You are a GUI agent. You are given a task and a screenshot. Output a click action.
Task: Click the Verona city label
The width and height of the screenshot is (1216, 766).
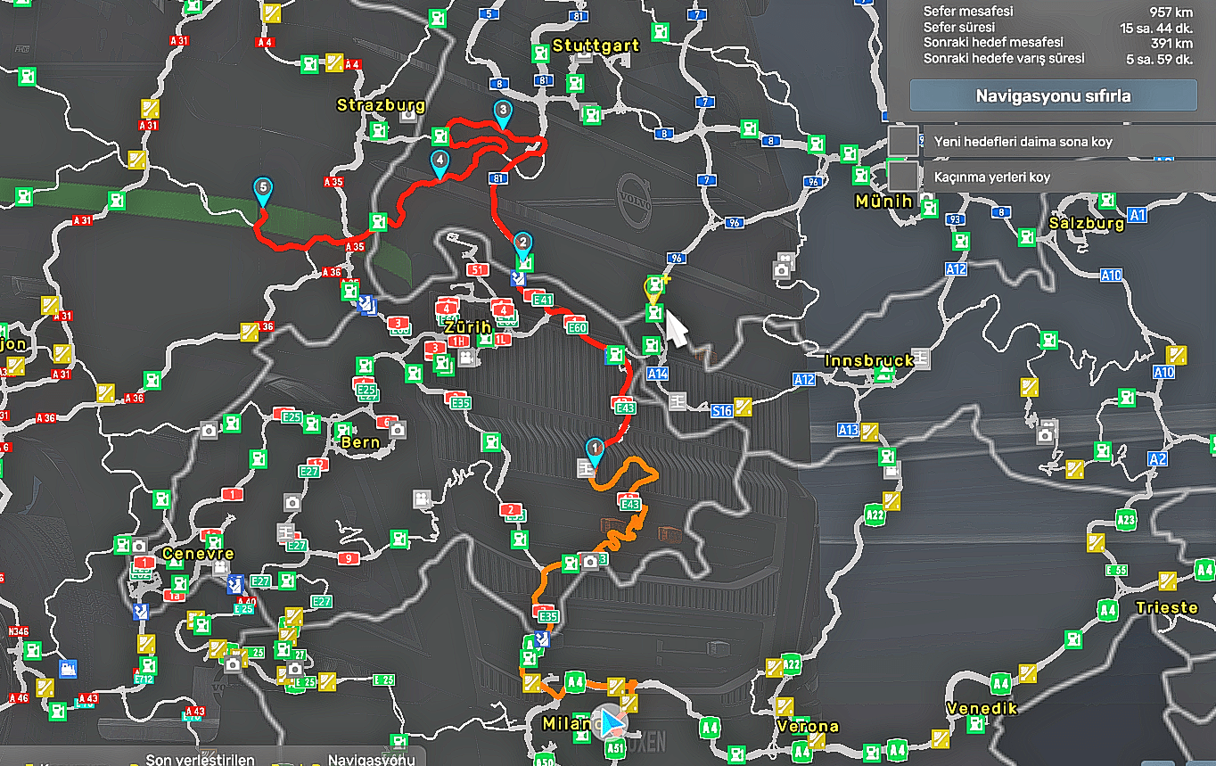pyautogui.click(x=807, y=726)
